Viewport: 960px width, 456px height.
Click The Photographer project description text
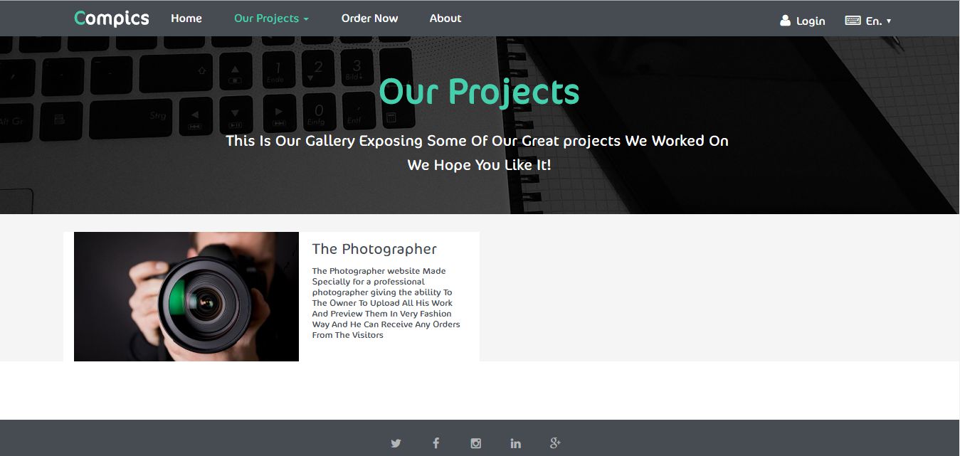[386, 303]
